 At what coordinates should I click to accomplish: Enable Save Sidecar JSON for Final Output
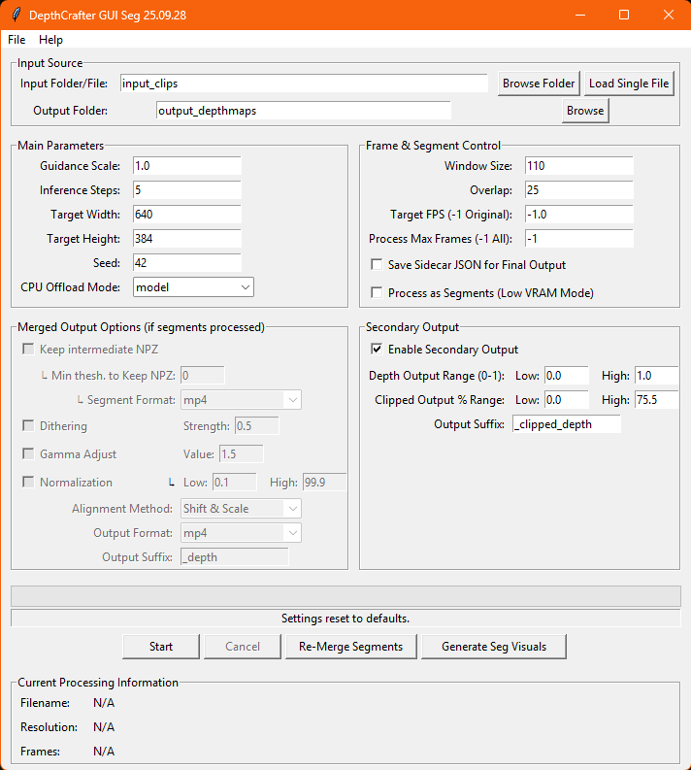tap(377, 265)
